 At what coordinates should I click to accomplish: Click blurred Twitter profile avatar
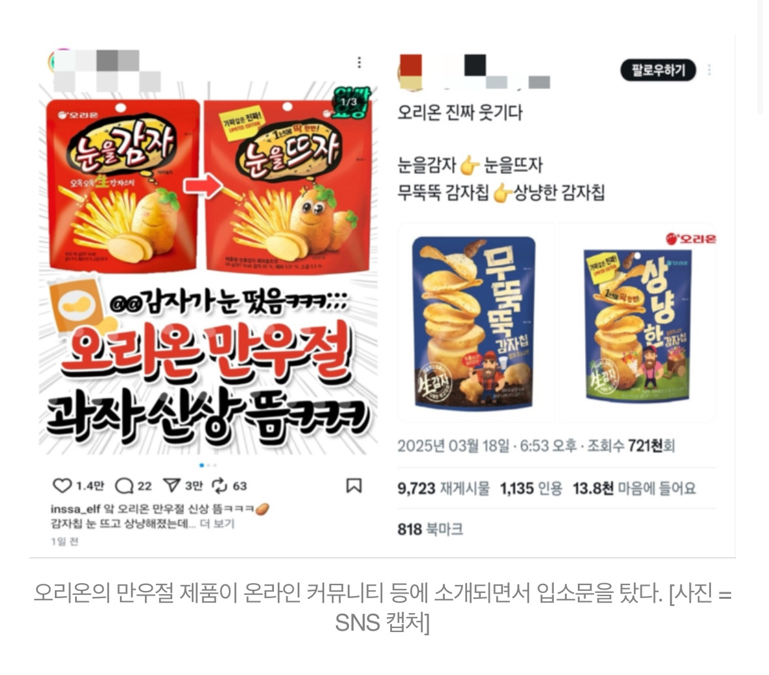[x=410, y=72]
